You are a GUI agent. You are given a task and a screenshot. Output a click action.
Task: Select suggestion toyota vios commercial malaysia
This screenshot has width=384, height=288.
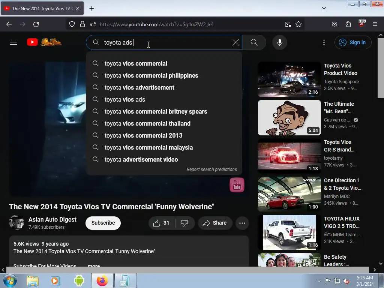click(164, 147)
